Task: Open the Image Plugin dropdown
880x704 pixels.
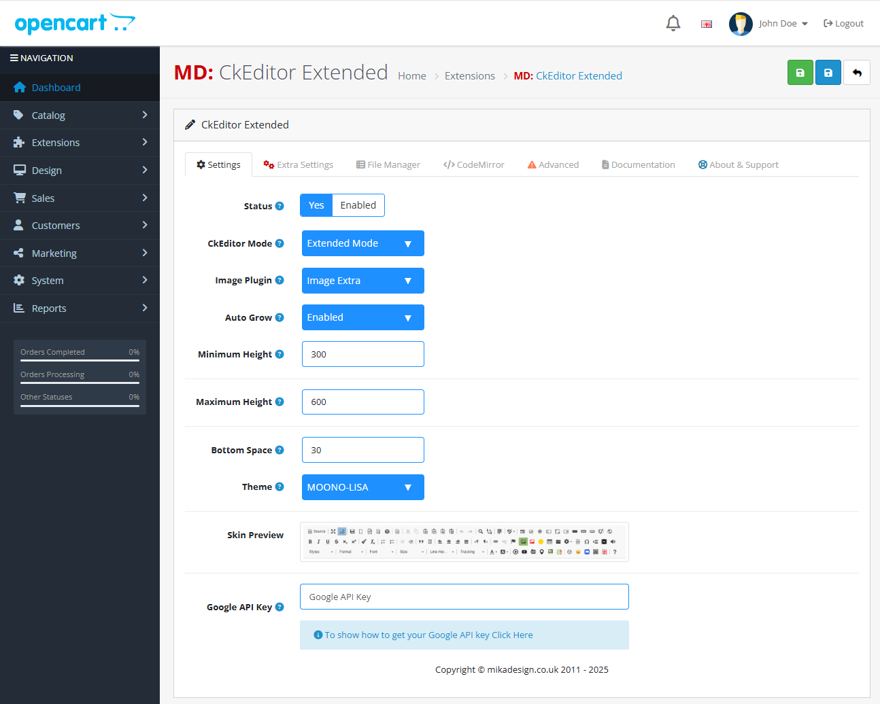Action: [x=363, y=281]
